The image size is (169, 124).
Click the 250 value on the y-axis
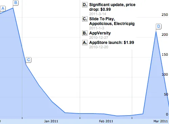point(165,15)
